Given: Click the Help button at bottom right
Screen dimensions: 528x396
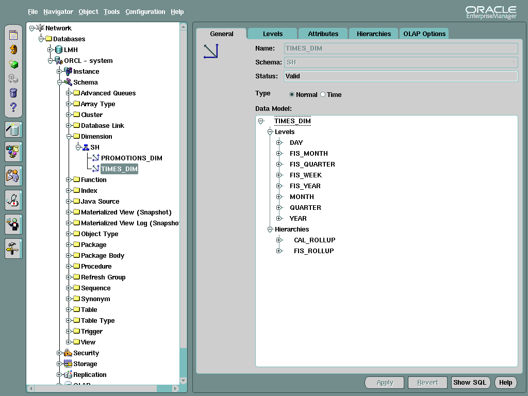Looking at the screenshot, I should click(505, 383).
